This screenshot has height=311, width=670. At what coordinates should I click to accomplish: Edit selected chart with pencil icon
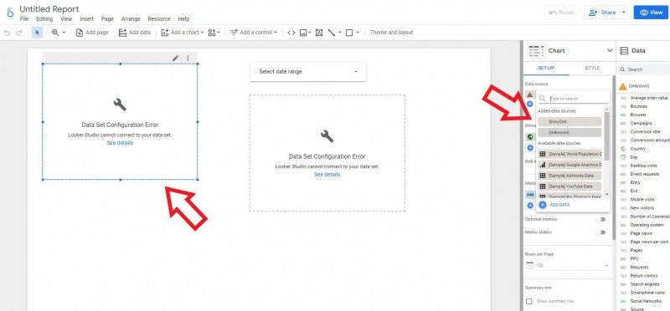175,58
